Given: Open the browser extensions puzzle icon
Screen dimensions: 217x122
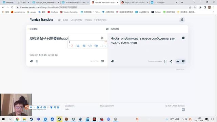Looking at the screenshot, I should (200, 7).
